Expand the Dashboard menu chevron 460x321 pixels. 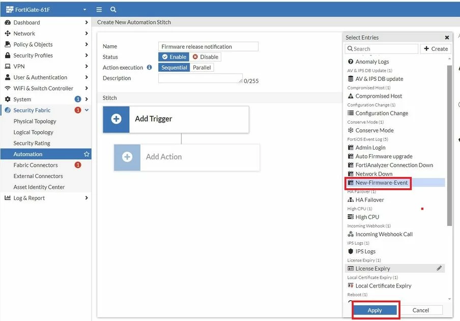(87, 22)
